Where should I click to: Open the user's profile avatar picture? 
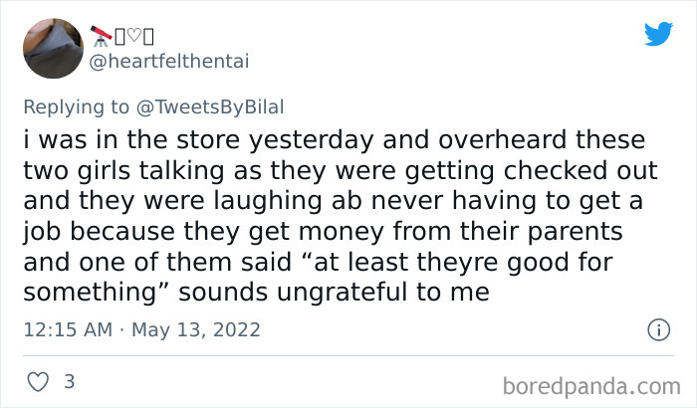pos(52,48)
